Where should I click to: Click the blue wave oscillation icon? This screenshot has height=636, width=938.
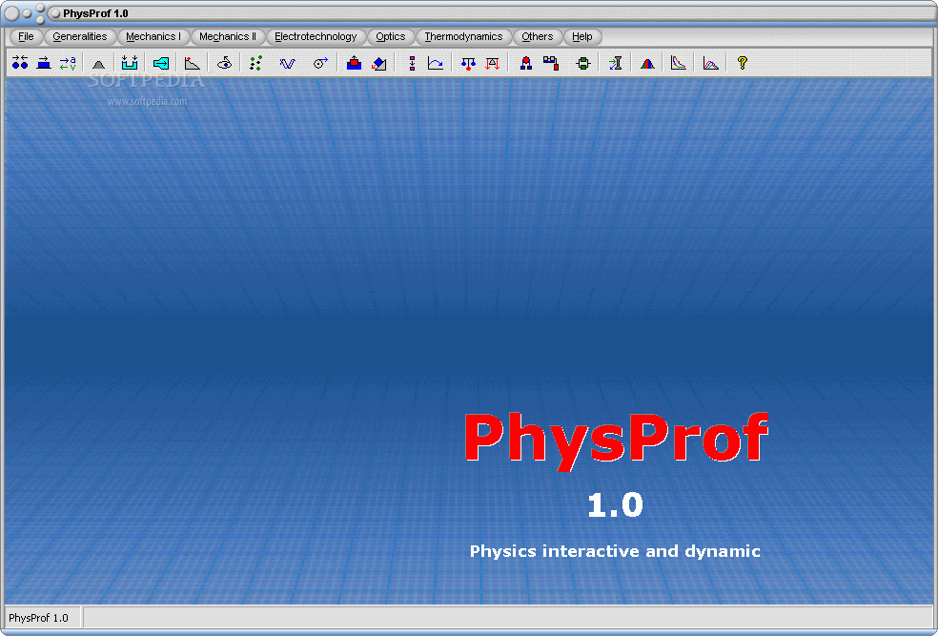pos(288,63)
